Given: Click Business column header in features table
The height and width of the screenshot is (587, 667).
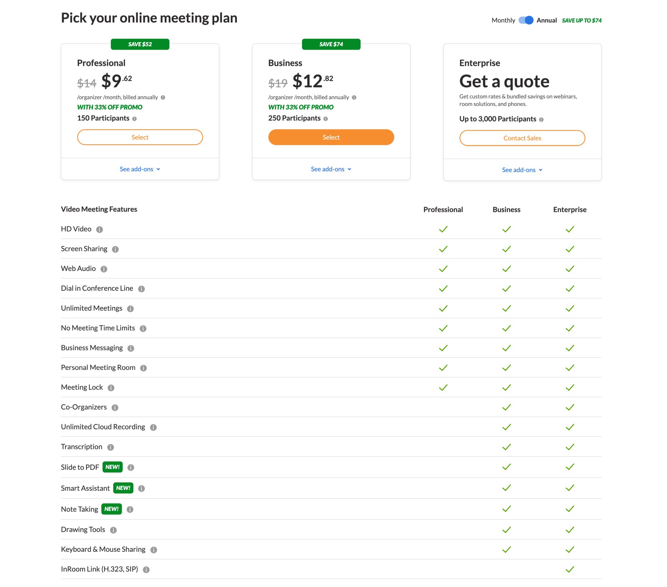Looking at the screenshot, I should point(506,210).
